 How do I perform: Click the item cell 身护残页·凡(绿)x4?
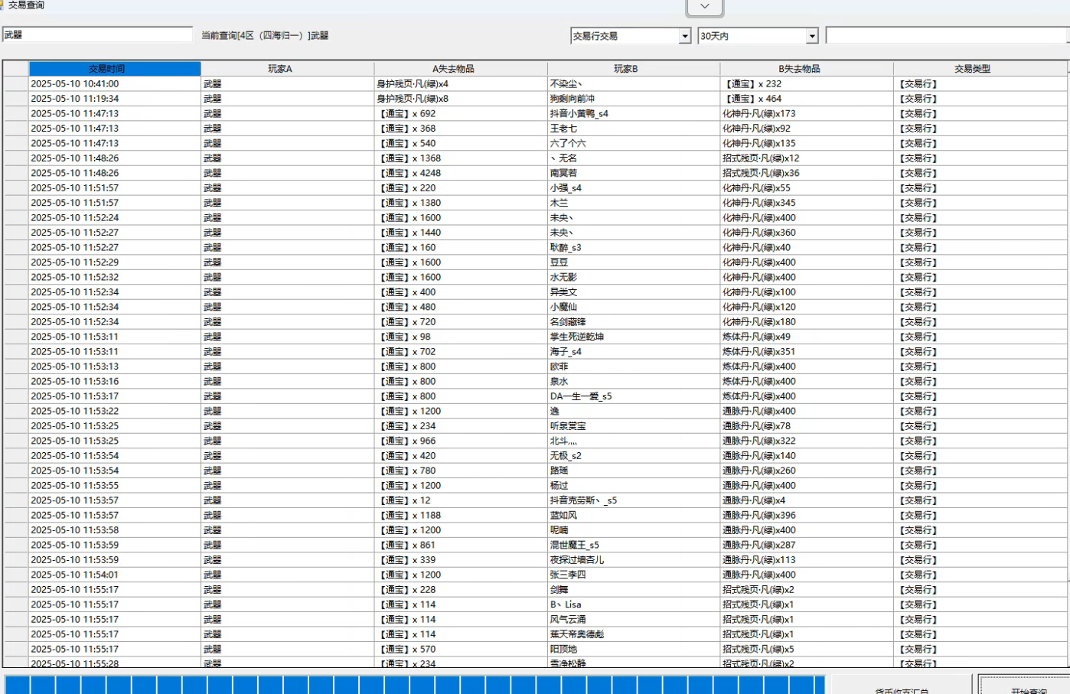(x=461, y=84)
